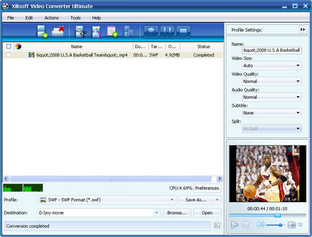The image size is (312, 237).
Task: Click the color wheel column header icon
Action: 18,46
